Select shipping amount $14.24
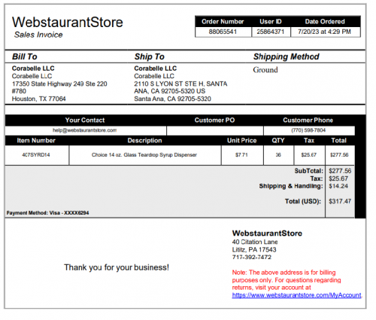The image size is (376, 320). pyautogui.click(x=338, y=186)
